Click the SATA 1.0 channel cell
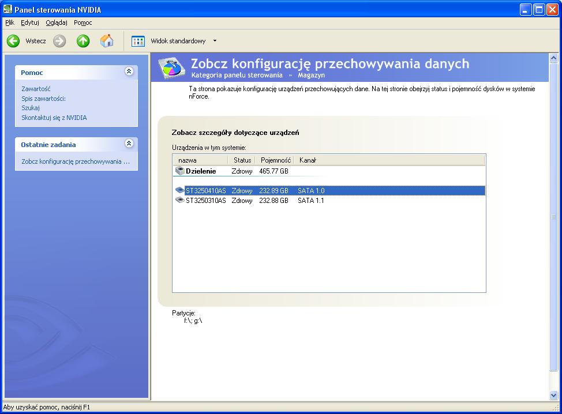 [311, 190]
